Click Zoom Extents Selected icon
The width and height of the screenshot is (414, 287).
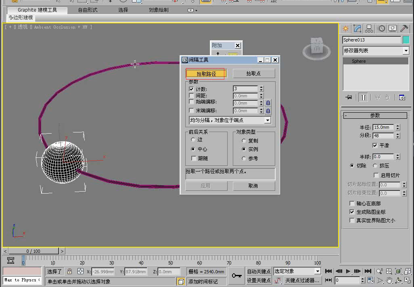click(x=398, y=271)
